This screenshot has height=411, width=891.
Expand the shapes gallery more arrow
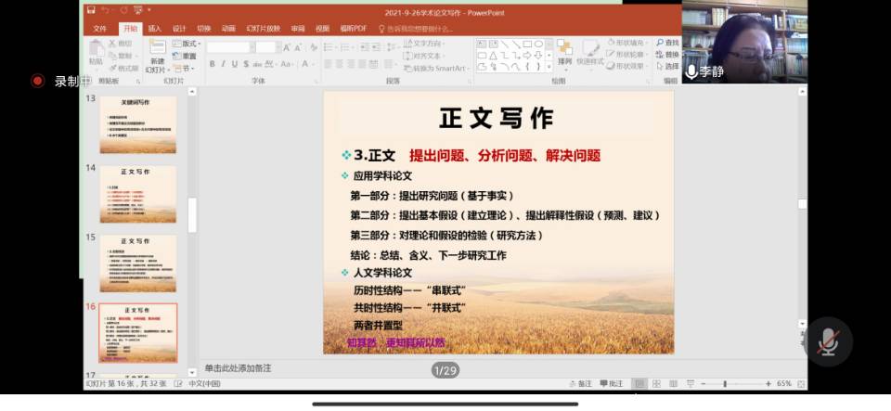(x=549, y=67)
